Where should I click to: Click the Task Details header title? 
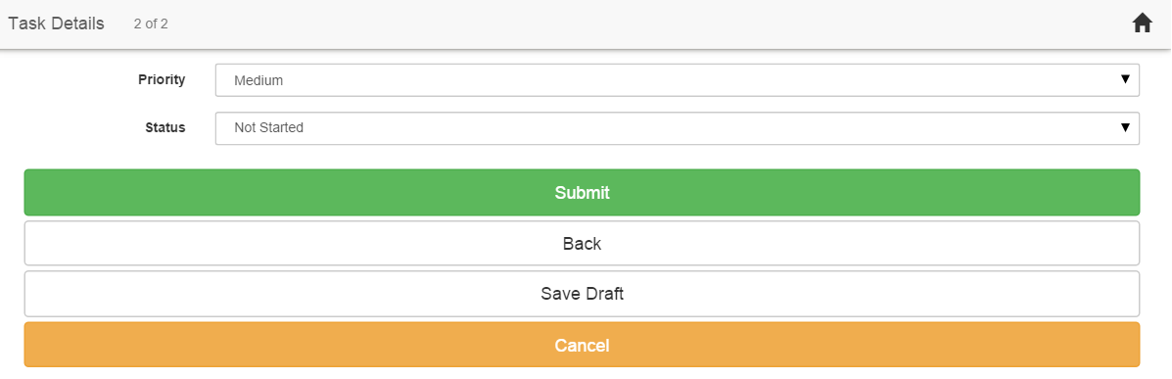click(x=56, y=24)
